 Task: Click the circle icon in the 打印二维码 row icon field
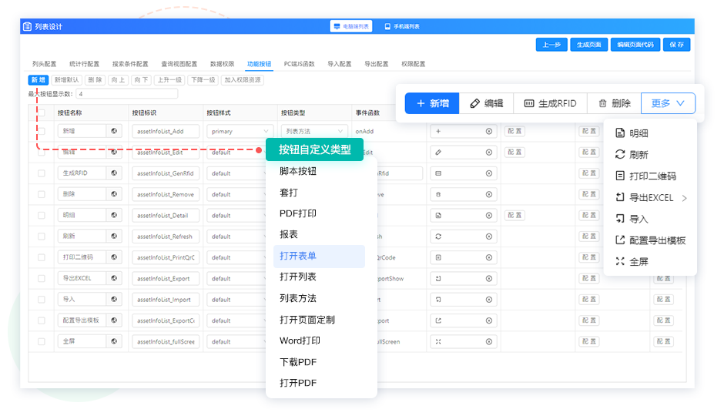point(489,257)
